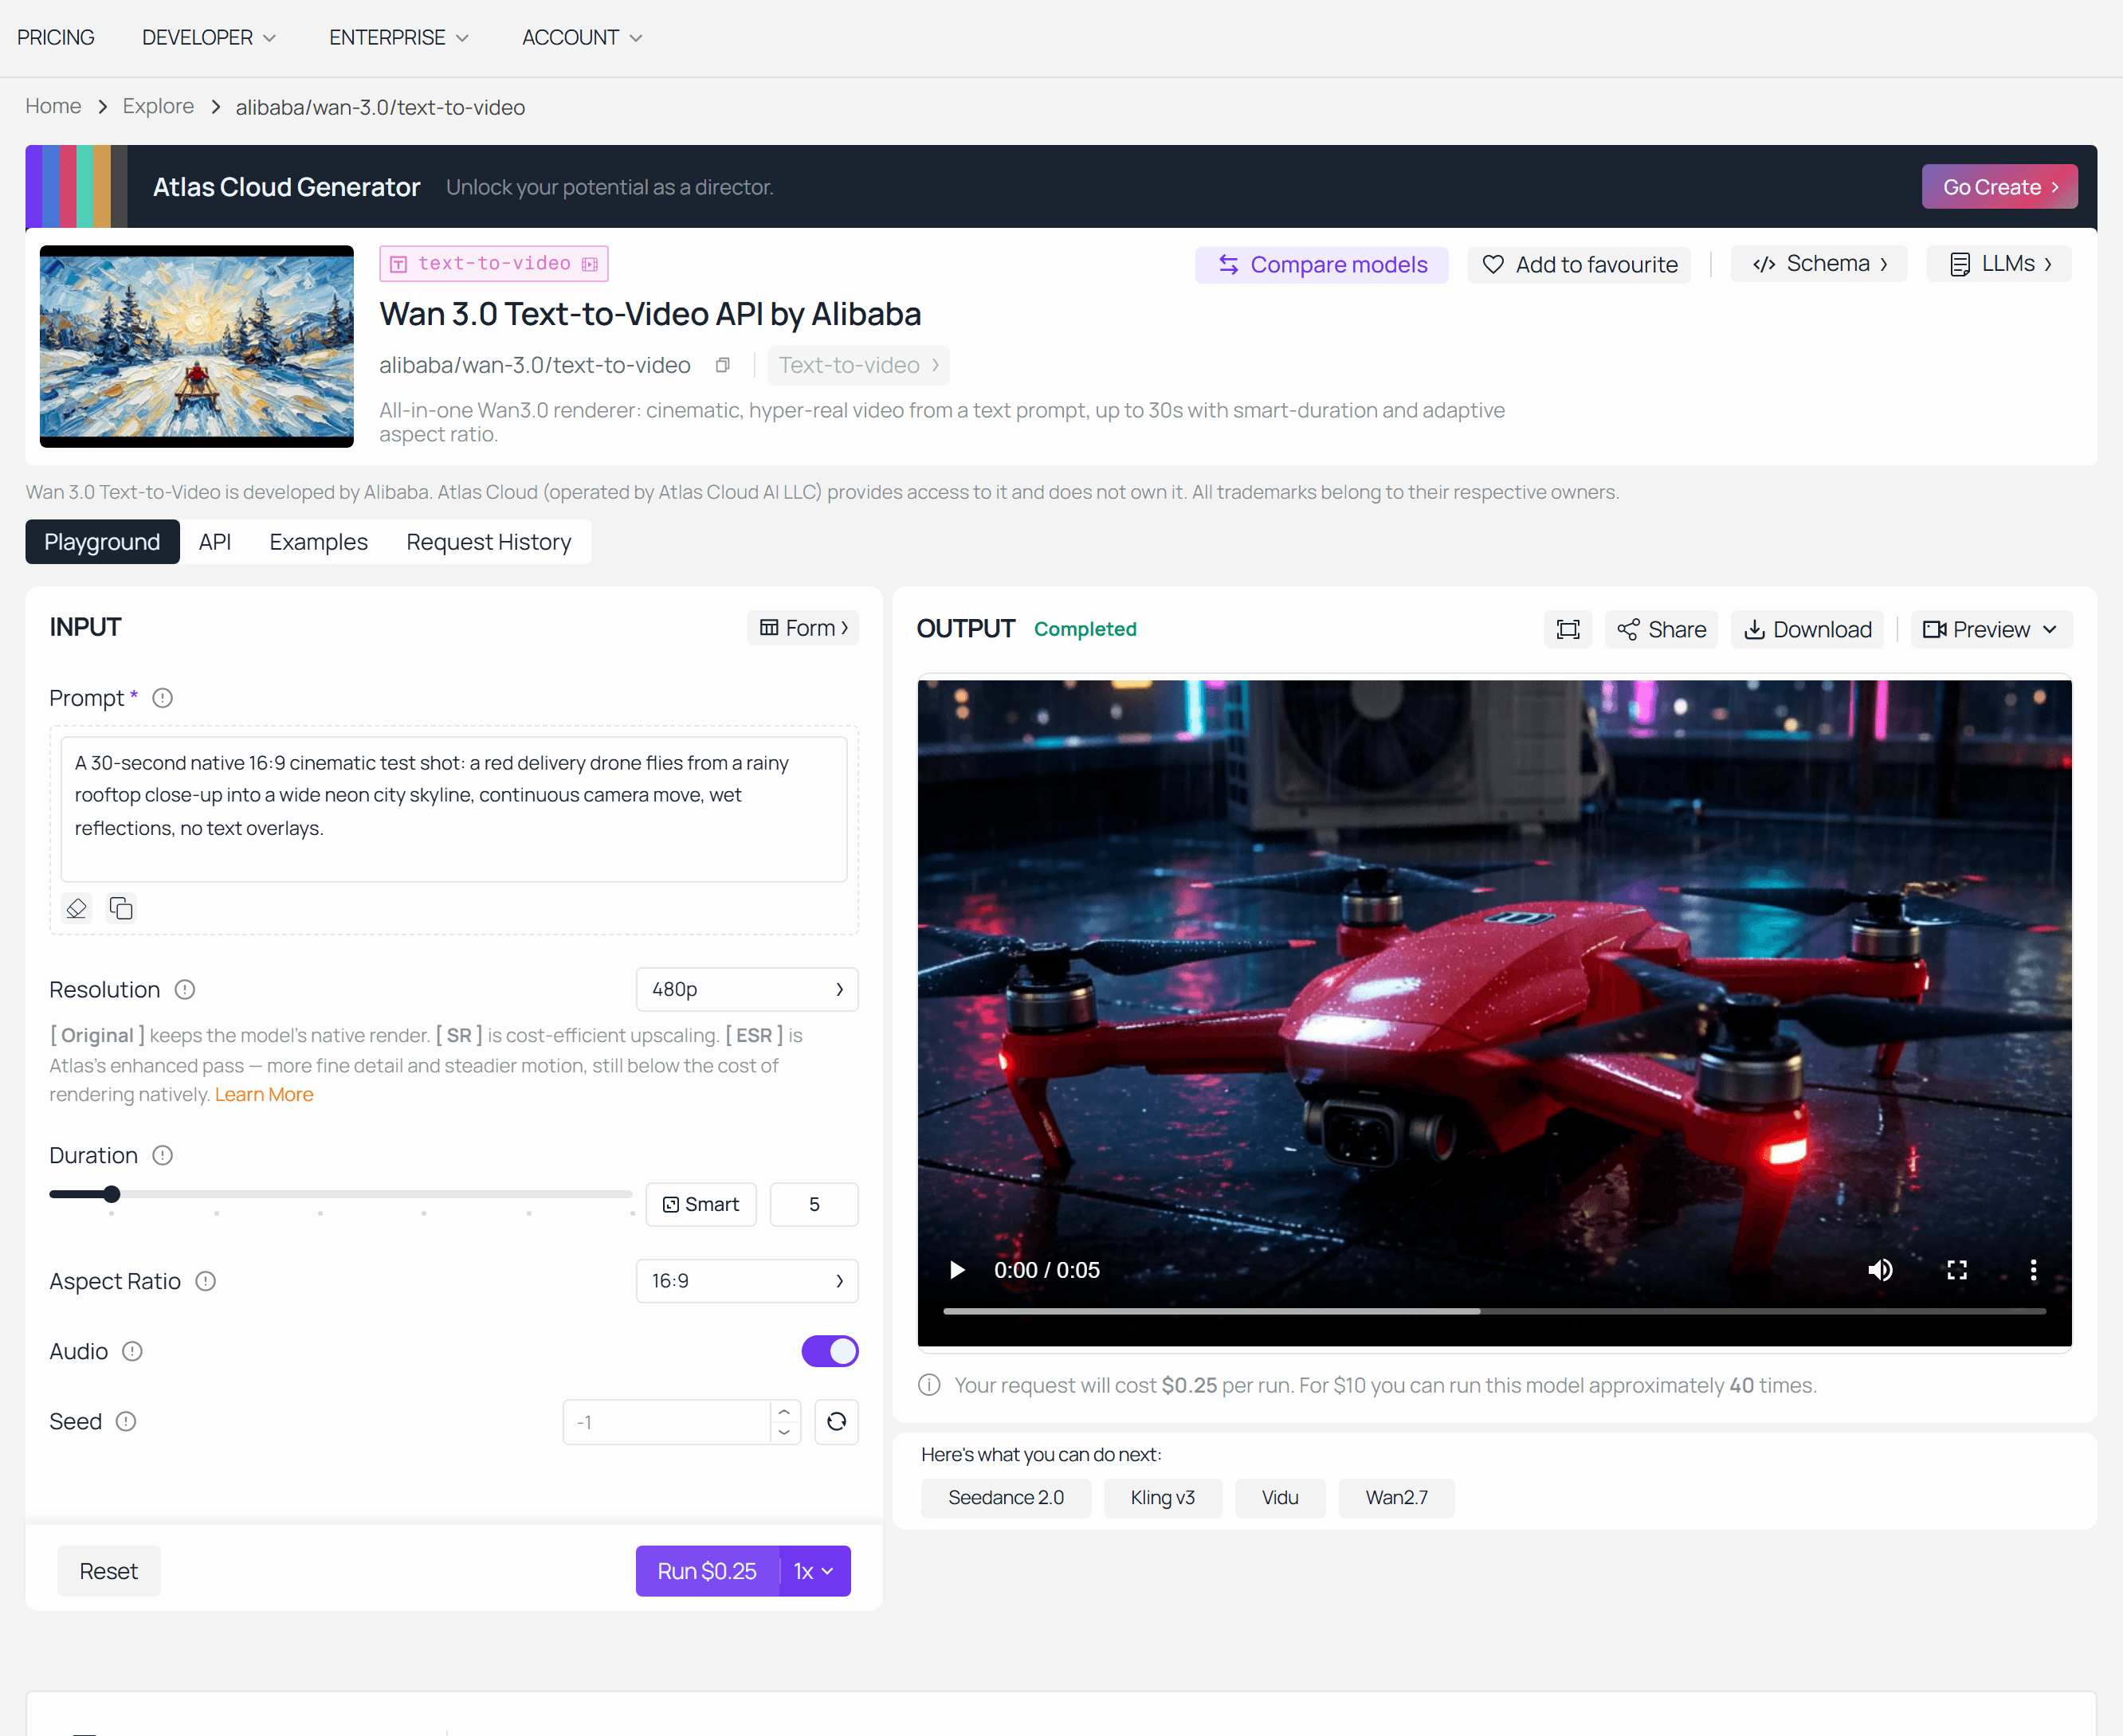Expand the Developer menu
The height and width of the screenshot is (1736, 2123).
[x=208, y=38]
